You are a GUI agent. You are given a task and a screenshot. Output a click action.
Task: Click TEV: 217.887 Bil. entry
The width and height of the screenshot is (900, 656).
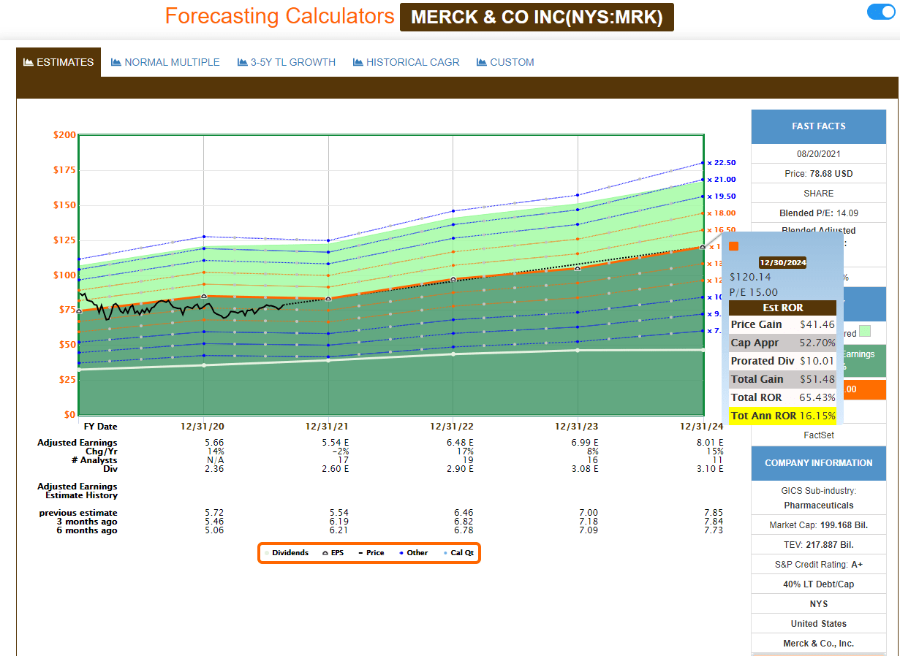point(819,545)
